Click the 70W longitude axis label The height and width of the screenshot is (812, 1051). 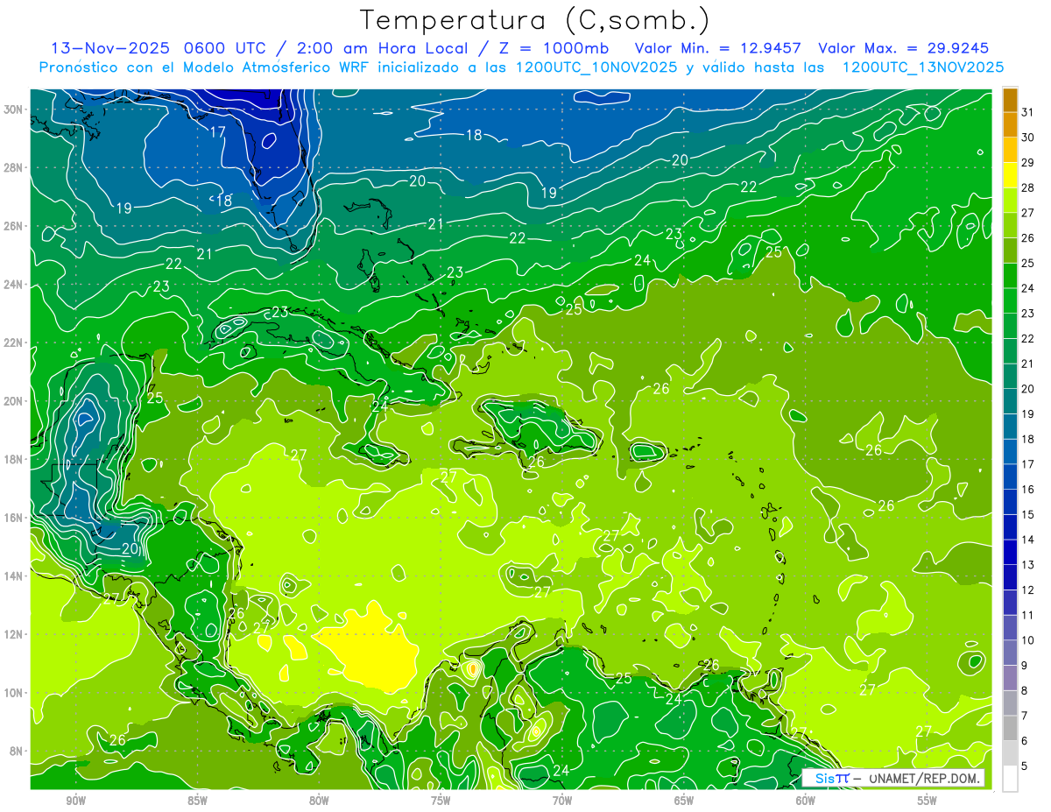(x=562, y=800)
